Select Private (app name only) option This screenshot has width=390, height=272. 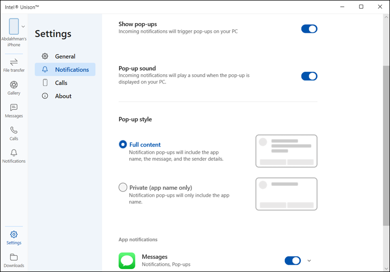coord(123,187)
